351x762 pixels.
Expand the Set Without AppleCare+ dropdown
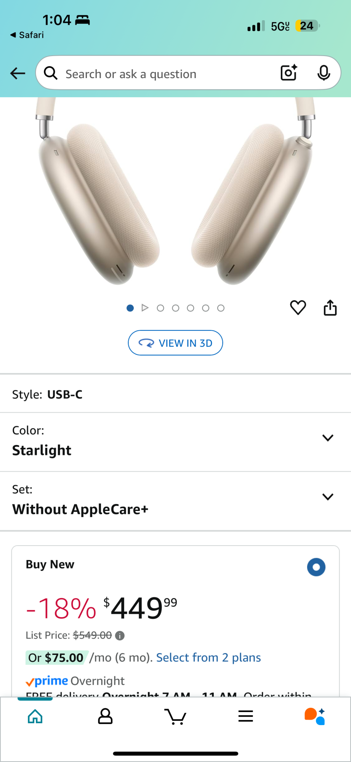click(327, 497)
